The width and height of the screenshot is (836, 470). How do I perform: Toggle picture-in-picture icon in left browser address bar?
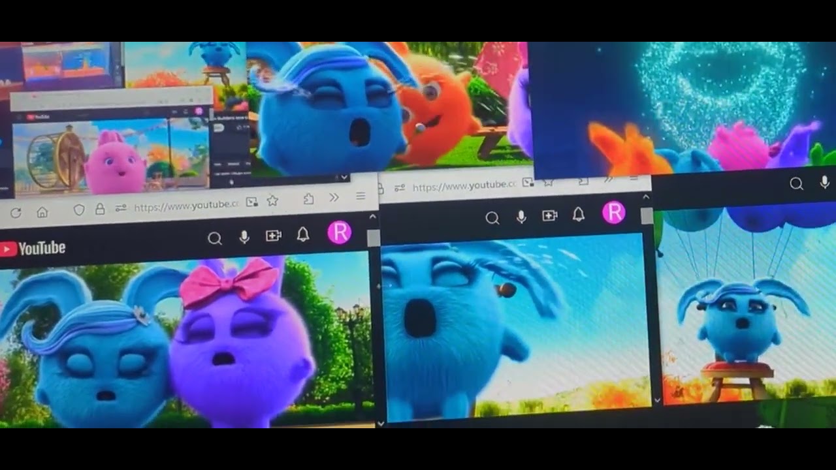coord(252,202)
